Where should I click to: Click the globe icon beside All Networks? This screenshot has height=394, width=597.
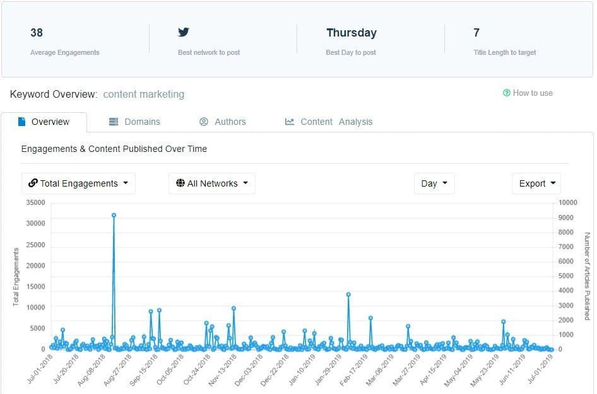[179, 183]
